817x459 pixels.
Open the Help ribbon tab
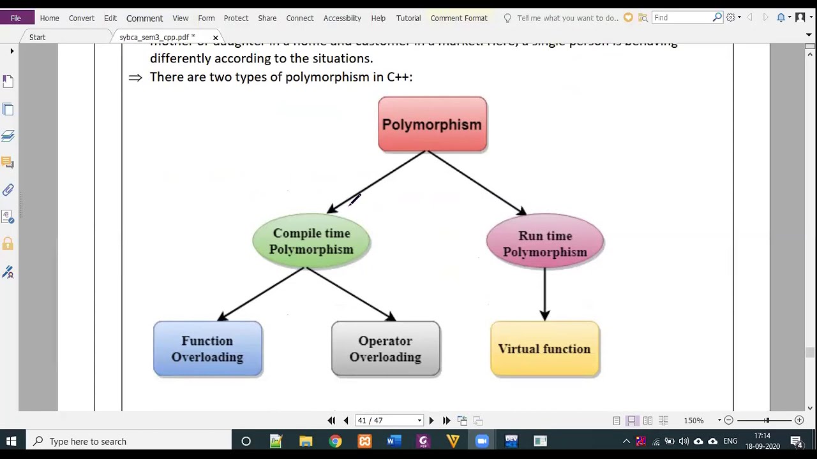coord(379,18)
